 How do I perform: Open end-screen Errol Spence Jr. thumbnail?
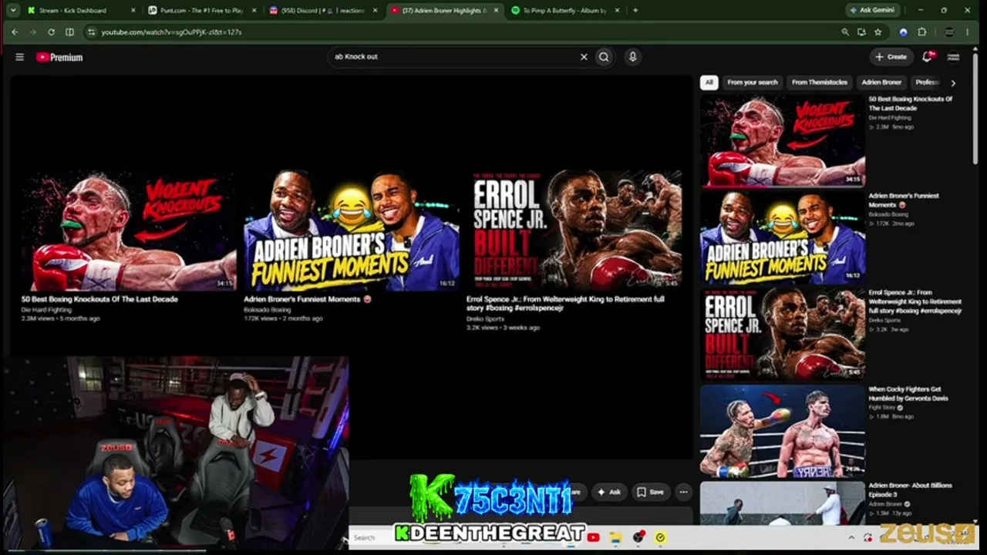click(574, 230)
